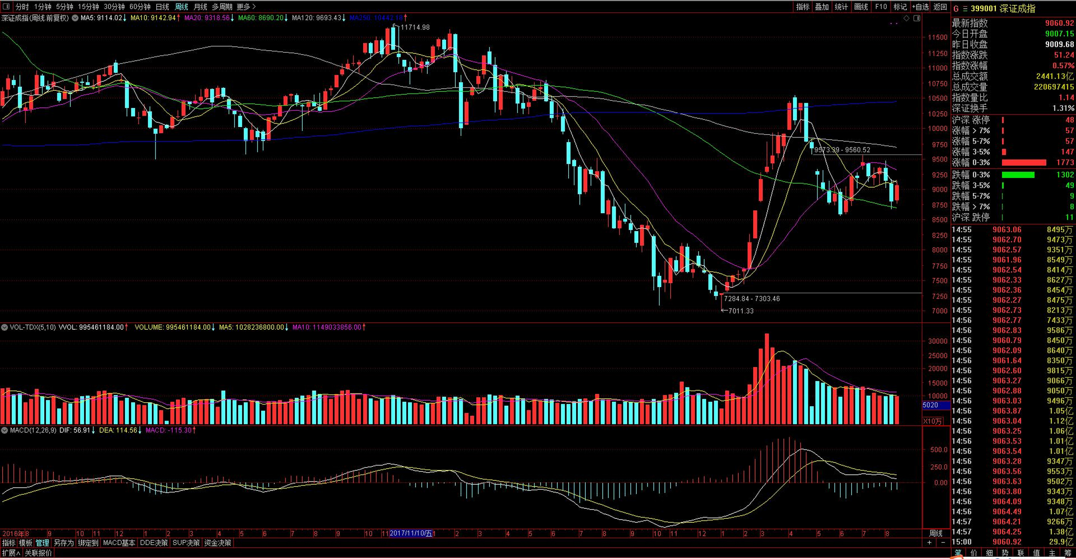Open the 指标 indicator button

[x=803, y=7]
